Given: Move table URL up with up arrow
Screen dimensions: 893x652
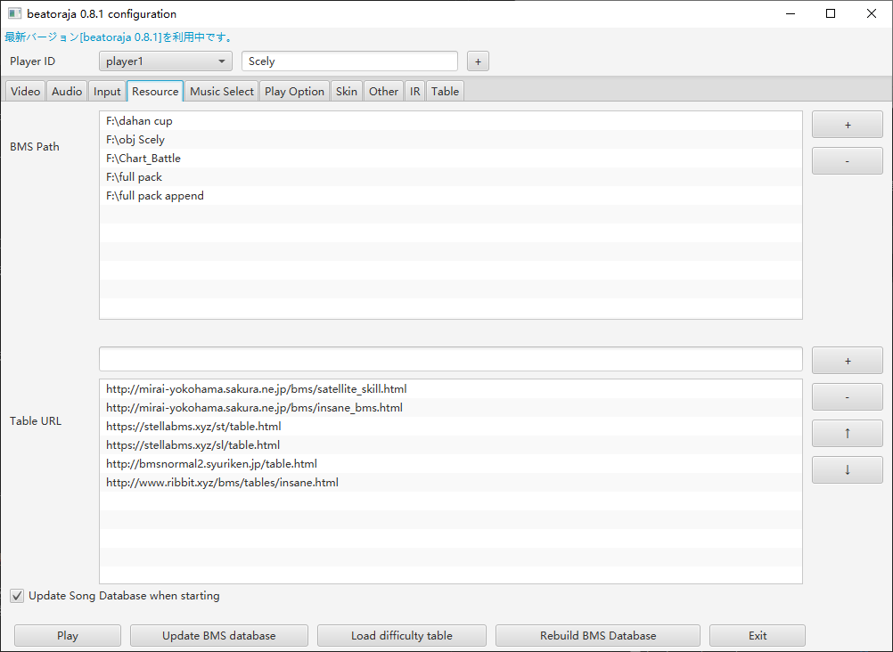Looking at the screenshot, I should pyautogui.click(x=847, y=433).
